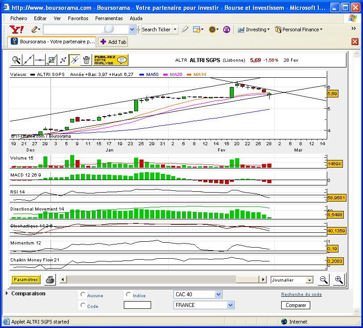Click the Comparer button
363x328 pixels.
tap(295, 305)
